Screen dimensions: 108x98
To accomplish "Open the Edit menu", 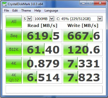I will pos(15,11).
